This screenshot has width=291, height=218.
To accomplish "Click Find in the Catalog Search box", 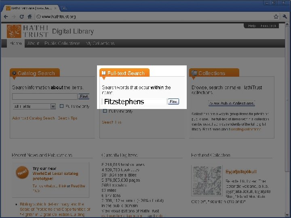I will [x=84, y=96].
